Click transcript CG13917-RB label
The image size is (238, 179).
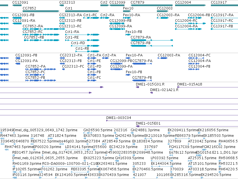click(222, 26)
